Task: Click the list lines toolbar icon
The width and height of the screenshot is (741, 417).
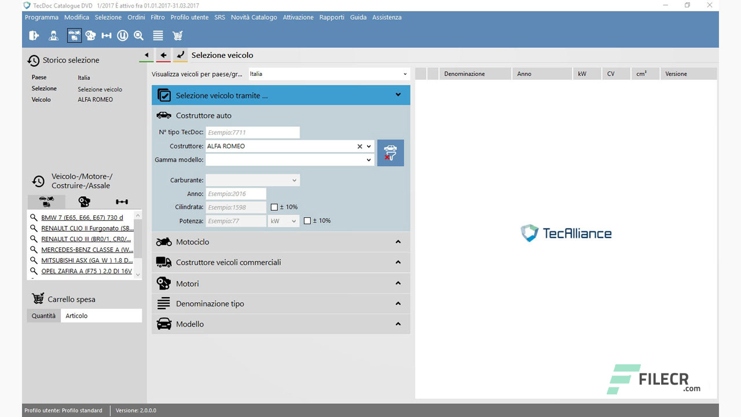Action: click(x=158, y=36)
